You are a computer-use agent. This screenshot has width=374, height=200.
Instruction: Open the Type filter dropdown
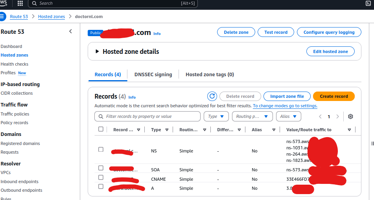pos(216,116)
